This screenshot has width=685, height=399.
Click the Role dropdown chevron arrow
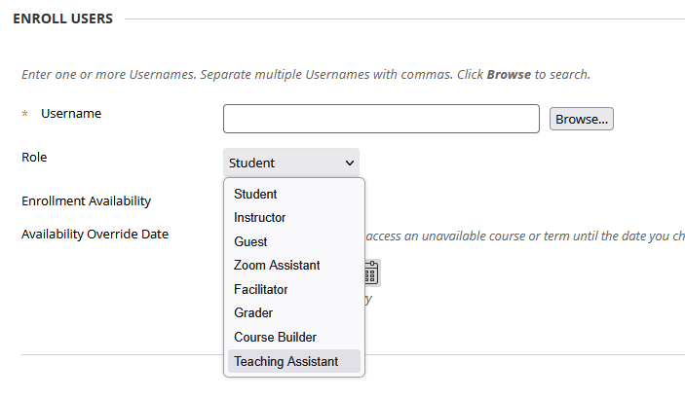click(349, 163)
